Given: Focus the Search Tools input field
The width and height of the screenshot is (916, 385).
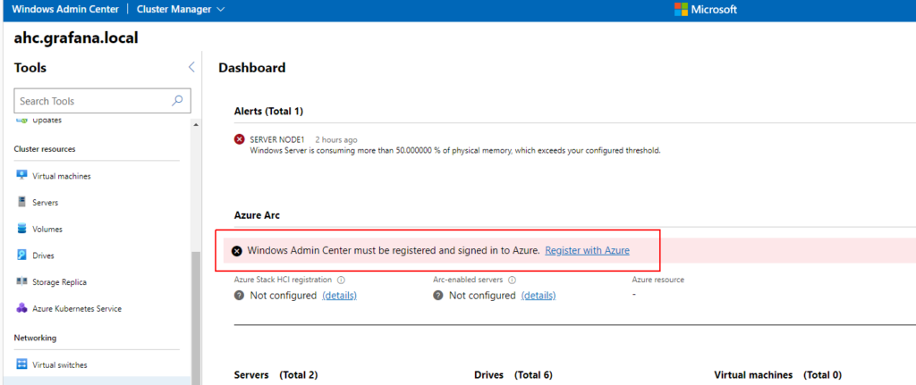Looking at the screenshot, I should pos(93,101).
